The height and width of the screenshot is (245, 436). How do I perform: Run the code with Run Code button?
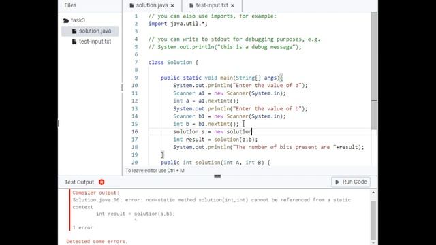point(351,182)
